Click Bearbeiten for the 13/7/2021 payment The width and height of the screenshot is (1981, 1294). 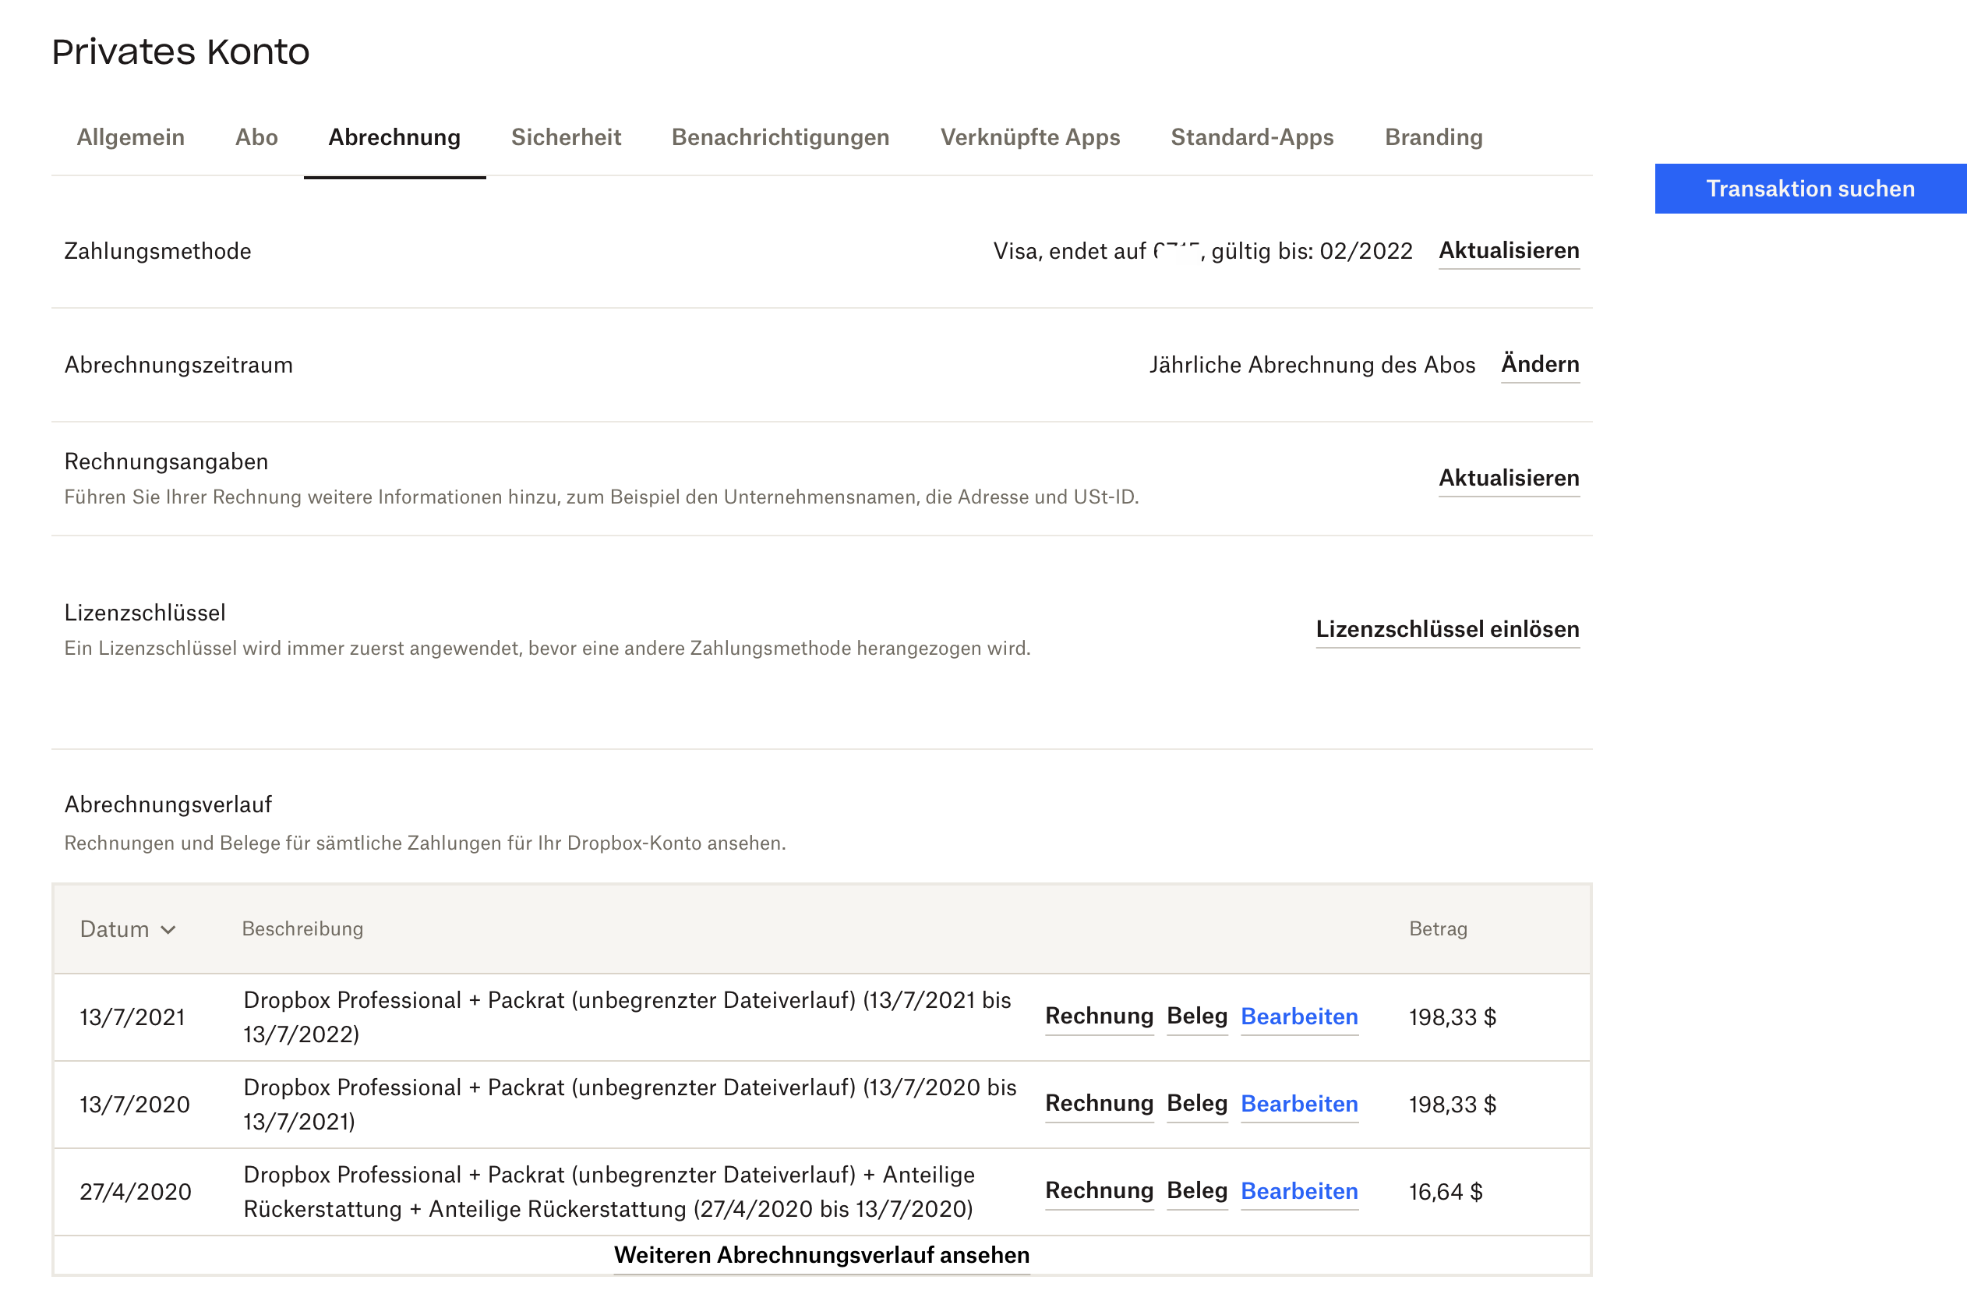pyautogui.click(x=1299, y=1016)
